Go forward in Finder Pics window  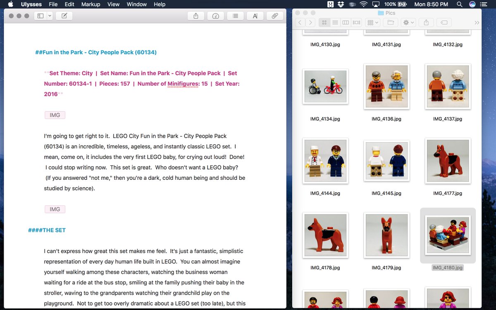tap(310, 22)
